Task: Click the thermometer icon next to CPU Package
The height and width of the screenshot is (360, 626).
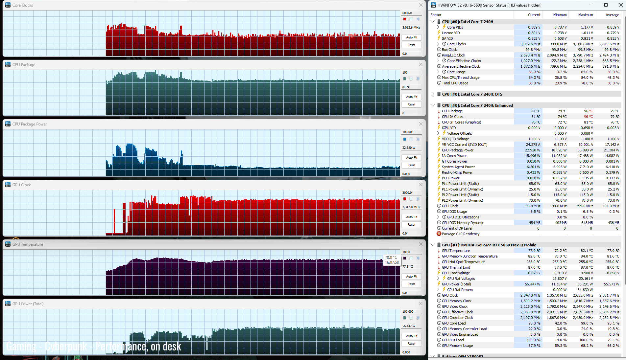Action: pos(439,111)
